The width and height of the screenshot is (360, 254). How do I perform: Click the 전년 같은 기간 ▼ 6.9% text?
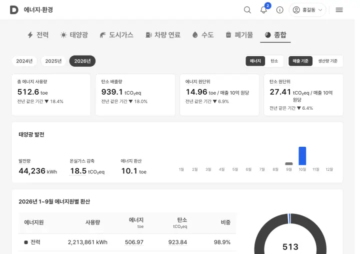click(x=207, y=102)
